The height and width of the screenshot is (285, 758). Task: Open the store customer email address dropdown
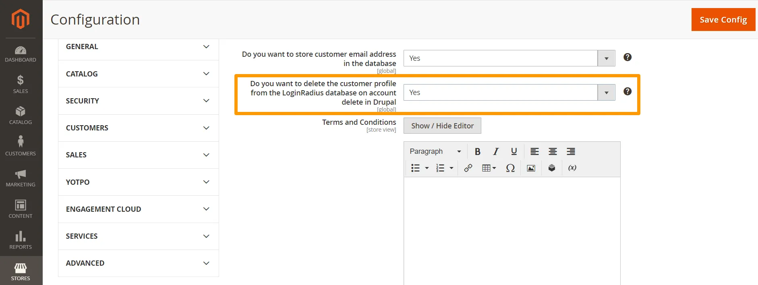[x=509, y=58]
